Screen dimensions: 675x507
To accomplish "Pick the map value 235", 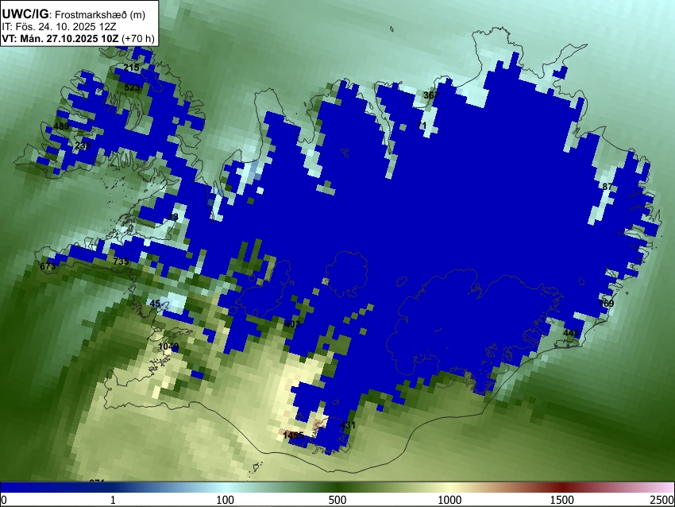I will [83, 145].
